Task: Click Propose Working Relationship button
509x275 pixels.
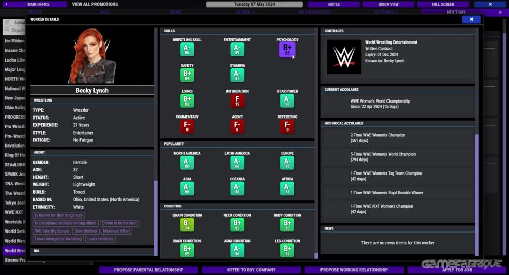Action: (354, 270)
